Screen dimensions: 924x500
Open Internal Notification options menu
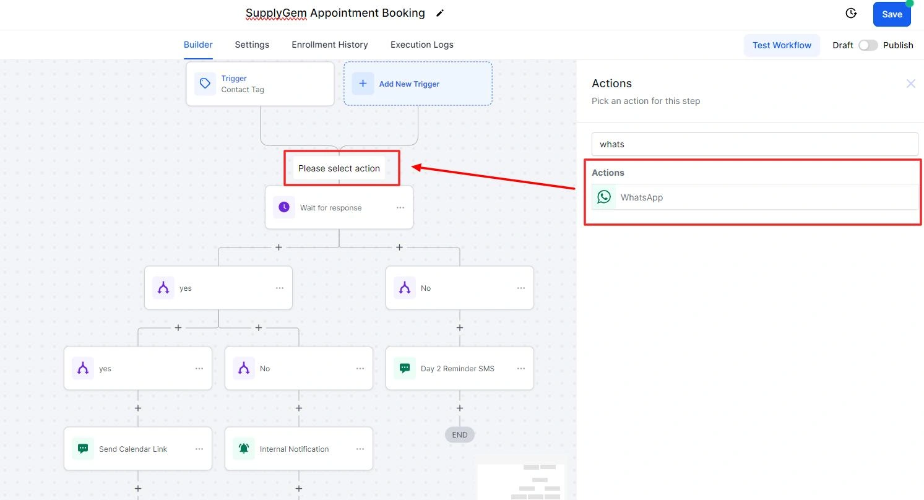tap(360, 449)
